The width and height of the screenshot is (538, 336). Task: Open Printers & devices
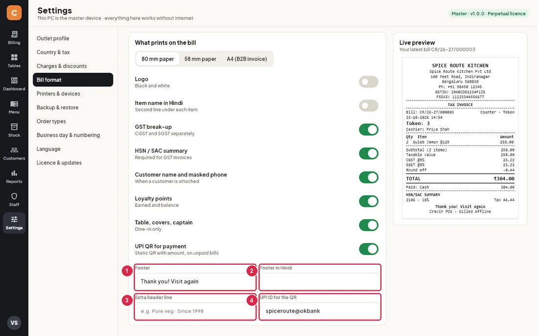(73, 93)
